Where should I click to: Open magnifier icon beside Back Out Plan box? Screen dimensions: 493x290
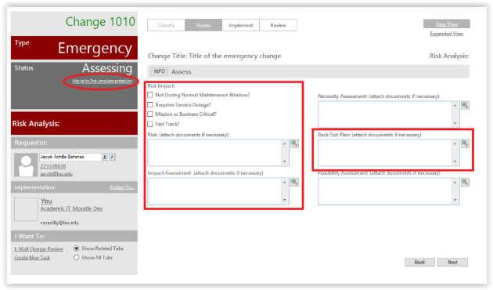coord(465,143)
